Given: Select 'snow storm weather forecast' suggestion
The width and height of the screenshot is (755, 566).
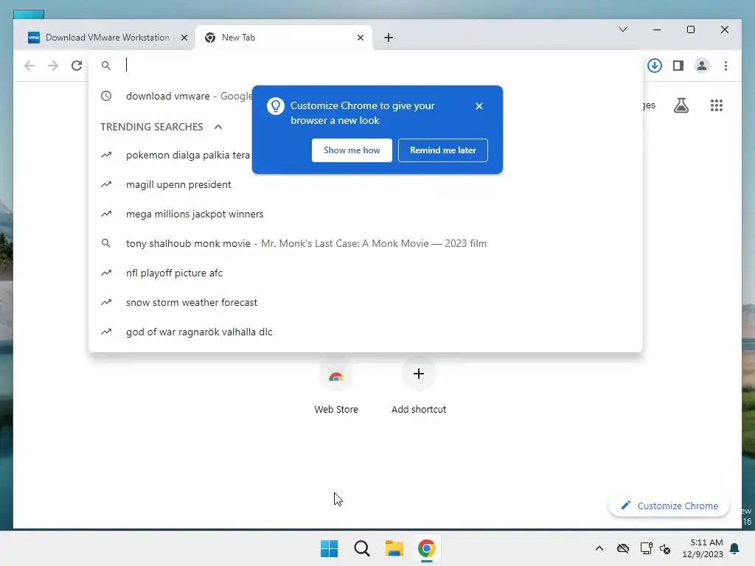Looking at the screenshot, I should [x=366, y=302].
